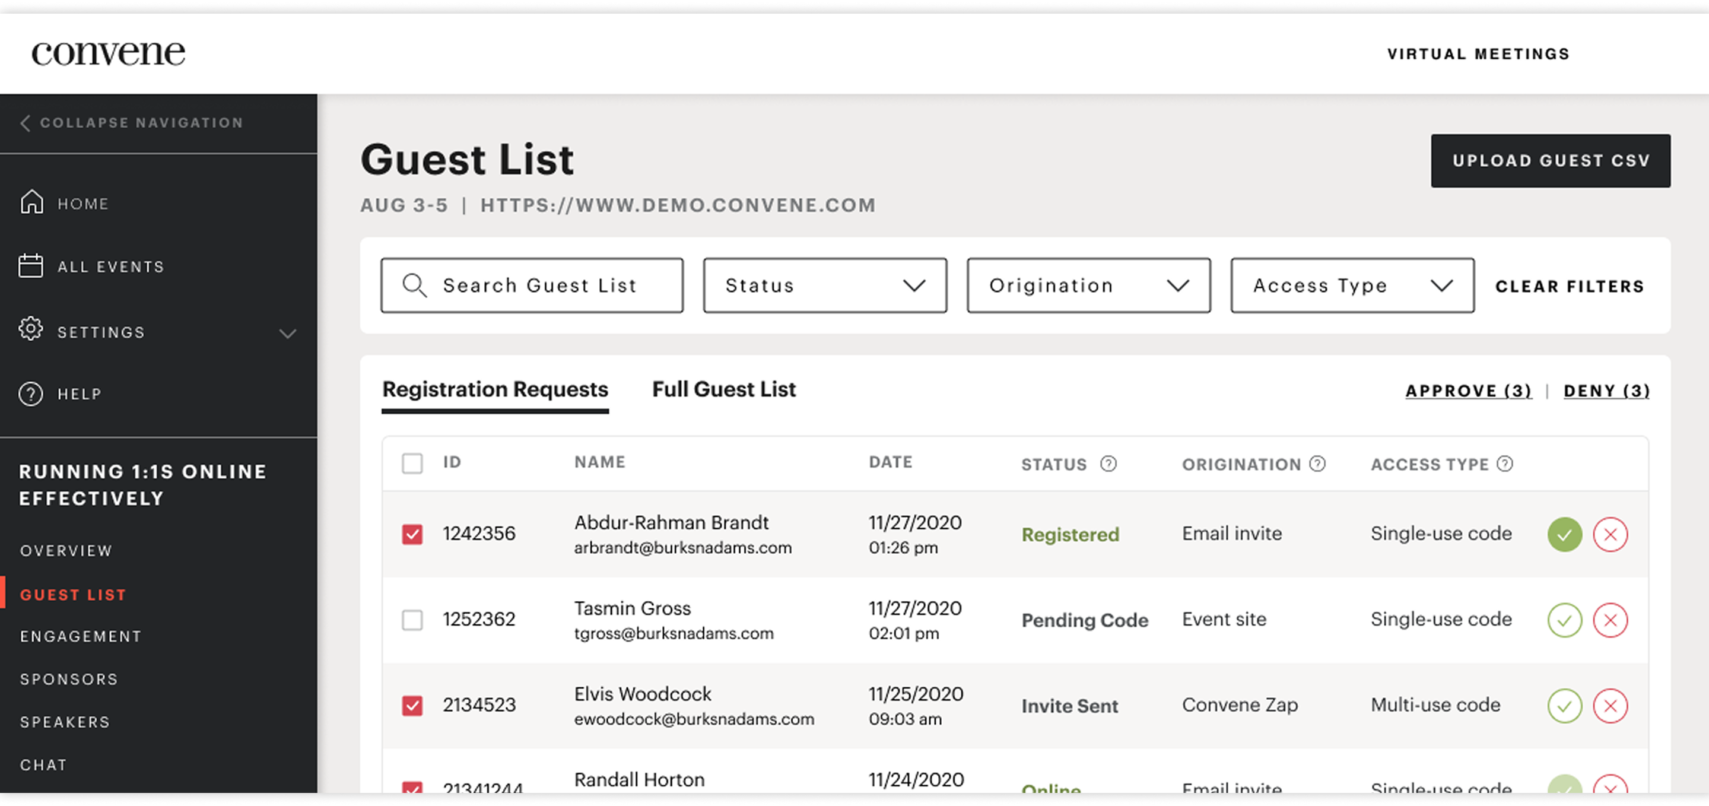
Task: Click Multi-use code access type cell
Action: (1435, 705)
